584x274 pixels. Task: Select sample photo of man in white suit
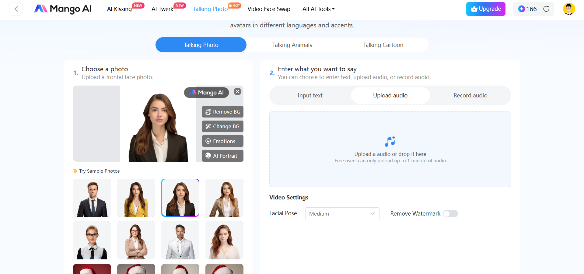pyautogui.click(x=180, y=241)
